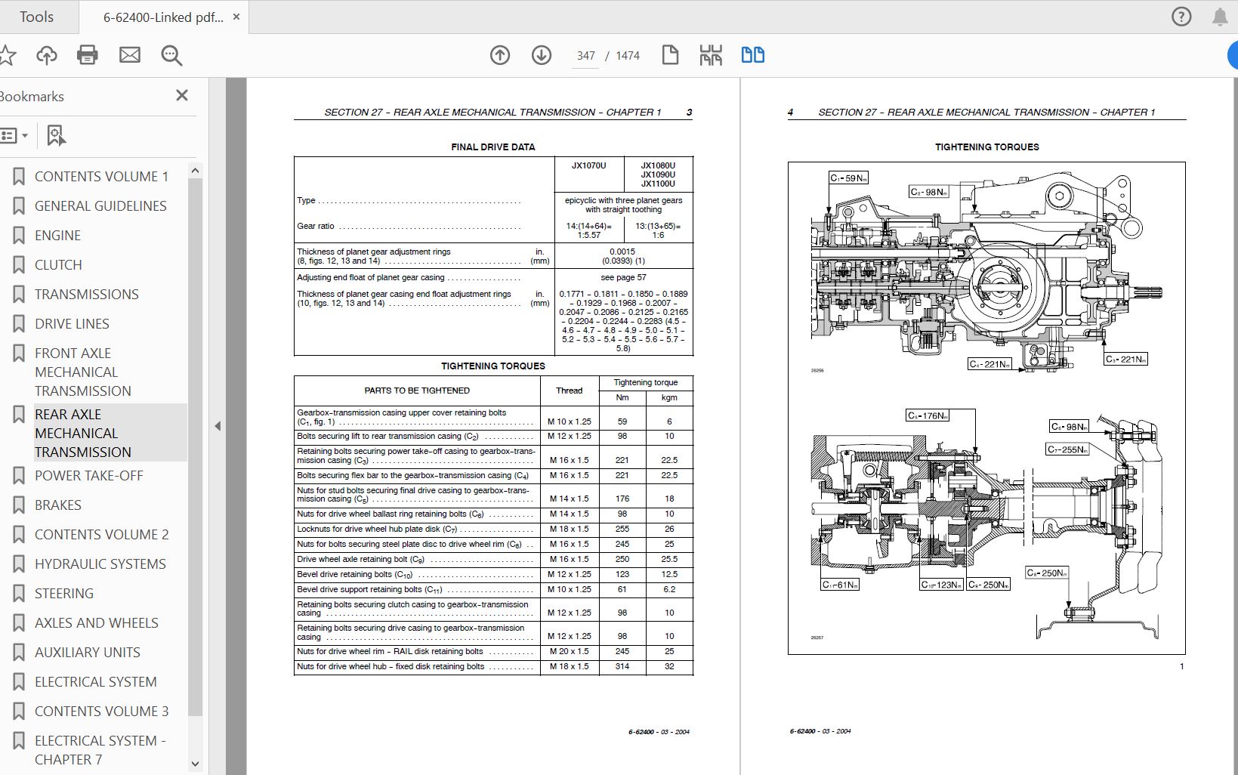This screenshot has height=775, width=1238.
Task: Open ELECTRICAL SYSTEM - CHAPTER 7 bookmark
Action: coord(100,750)
